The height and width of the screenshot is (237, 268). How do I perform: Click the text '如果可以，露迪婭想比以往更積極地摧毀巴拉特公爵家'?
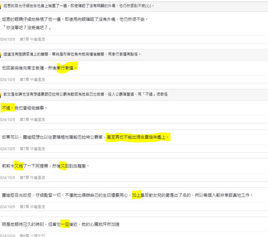tap(52, 137)
